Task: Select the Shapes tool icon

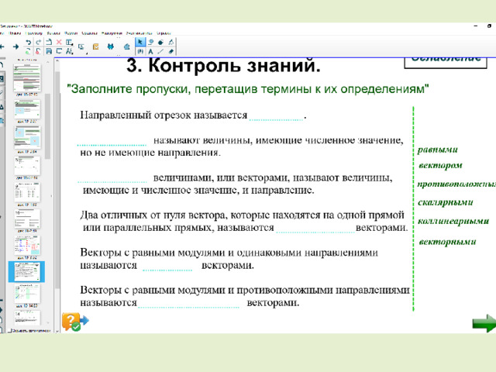Action: tap(160, 42)
